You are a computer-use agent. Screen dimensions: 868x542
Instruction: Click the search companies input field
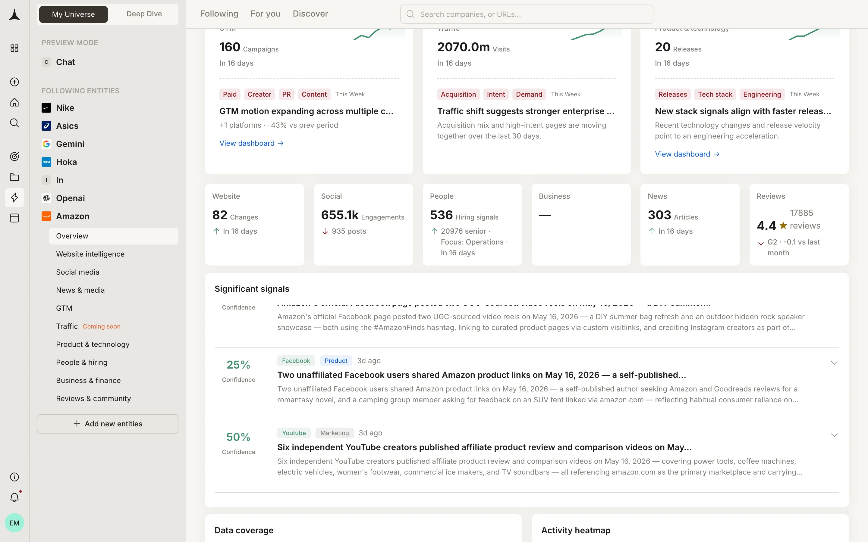click(x=527, y=14)
